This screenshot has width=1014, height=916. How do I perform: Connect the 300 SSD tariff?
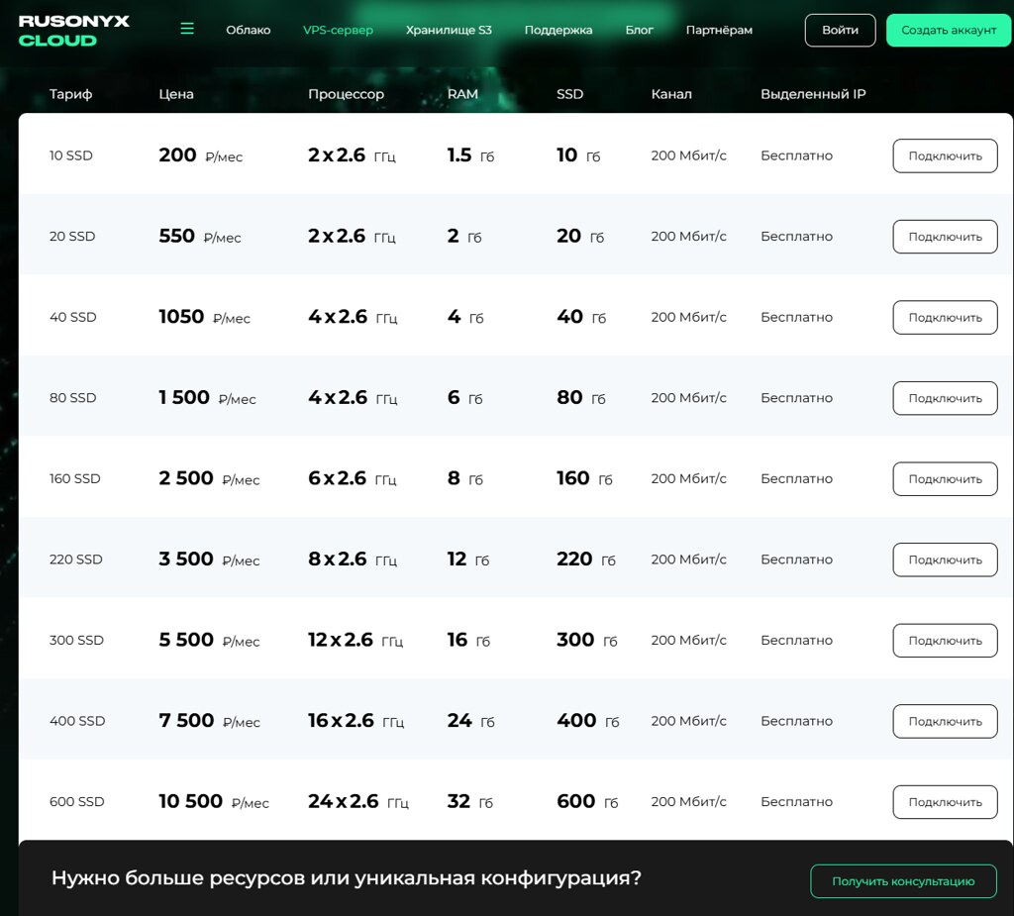pyautogui.click(x=945, y=641)
